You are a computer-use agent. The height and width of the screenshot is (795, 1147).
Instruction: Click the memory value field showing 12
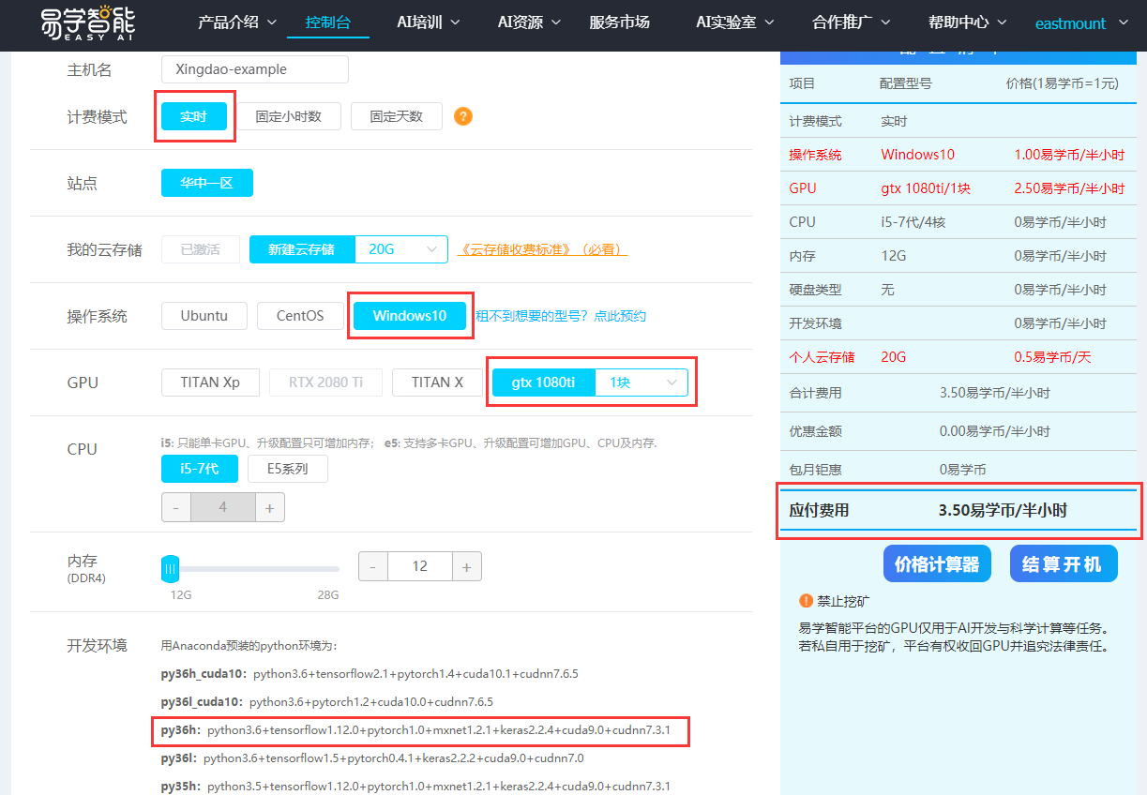click(x=420, y=566)
